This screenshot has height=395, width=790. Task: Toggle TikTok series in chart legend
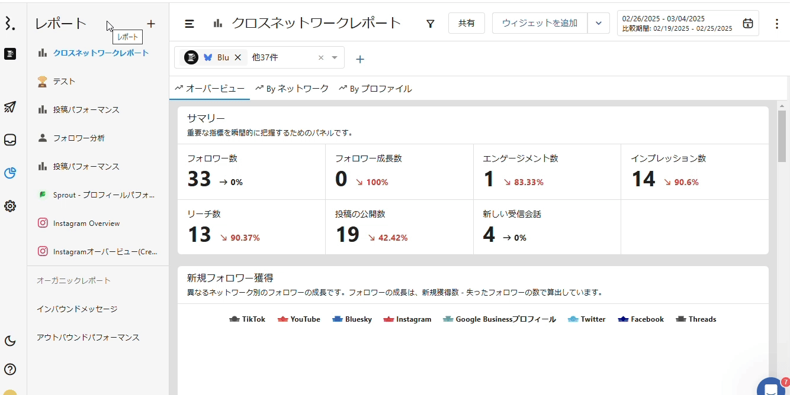(x=247, y=319)
